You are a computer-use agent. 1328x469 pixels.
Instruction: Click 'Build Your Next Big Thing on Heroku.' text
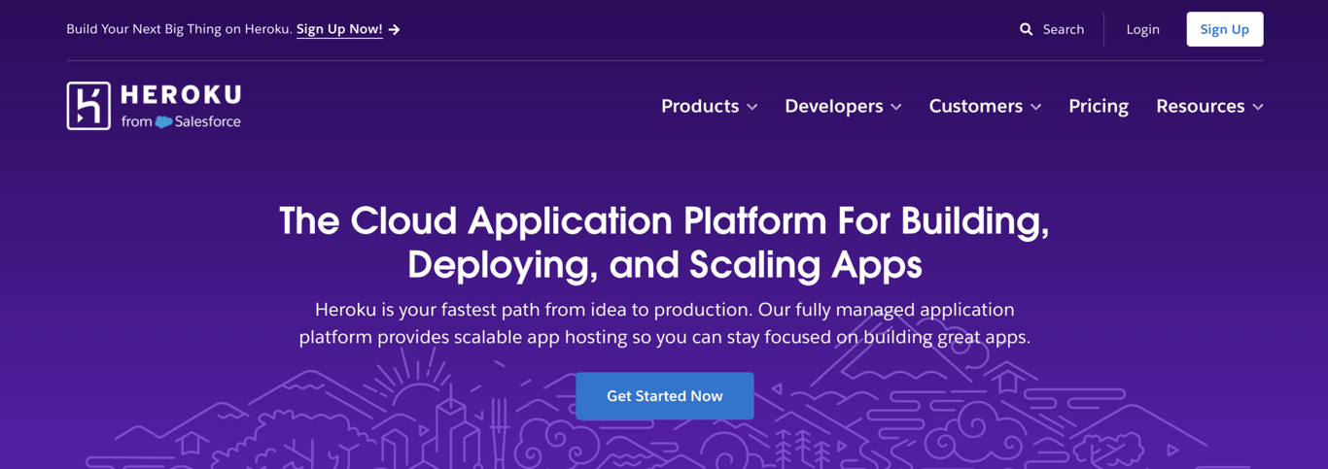tap(179, 29)
